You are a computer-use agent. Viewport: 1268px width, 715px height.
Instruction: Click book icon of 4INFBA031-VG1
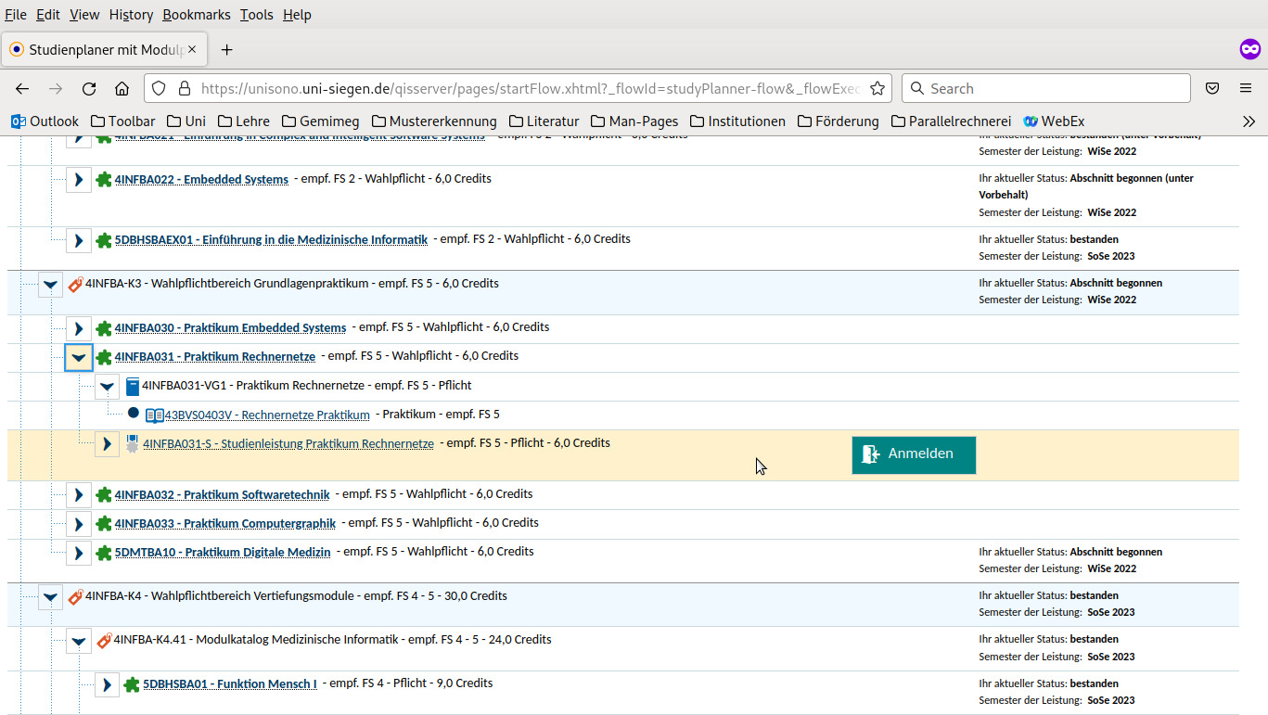pyautogui.click(x=132, y=386)
